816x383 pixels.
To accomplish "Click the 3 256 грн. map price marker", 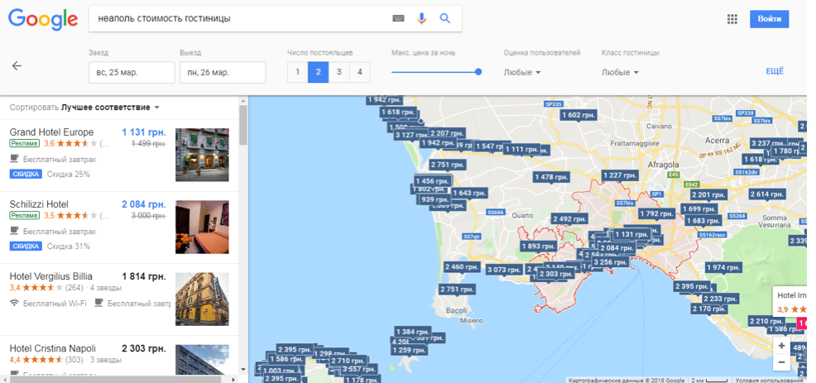I will point(611,262).
